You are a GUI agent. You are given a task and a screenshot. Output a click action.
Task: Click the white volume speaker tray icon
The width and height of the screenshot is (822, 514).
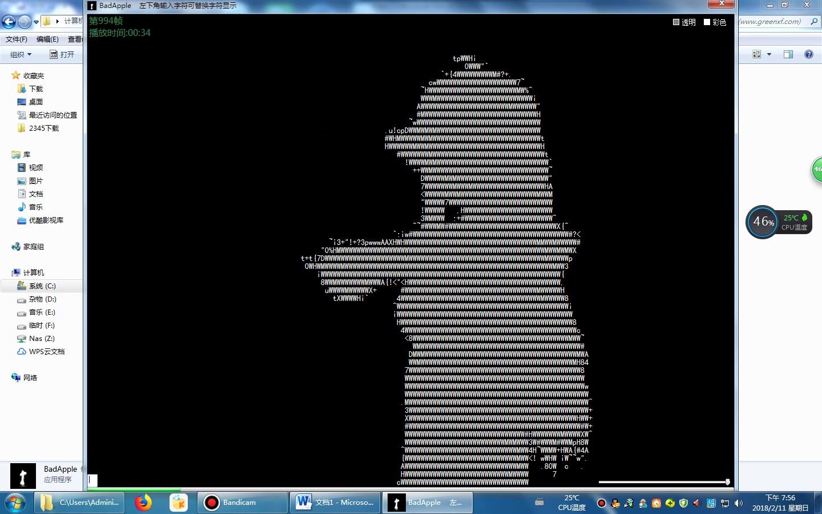tap(739, 503)
